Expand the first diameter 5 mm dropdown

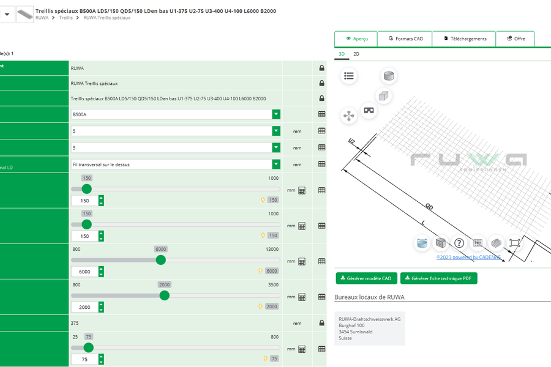276,131
